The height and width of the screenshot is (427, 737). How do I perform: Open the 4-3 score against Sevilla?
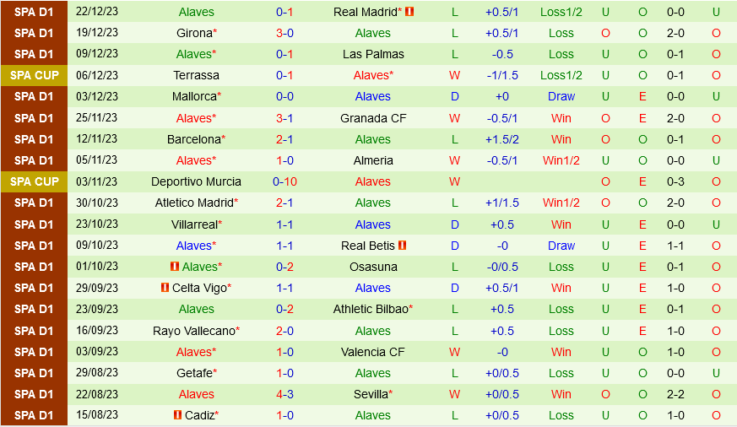[x=285, y=394]
